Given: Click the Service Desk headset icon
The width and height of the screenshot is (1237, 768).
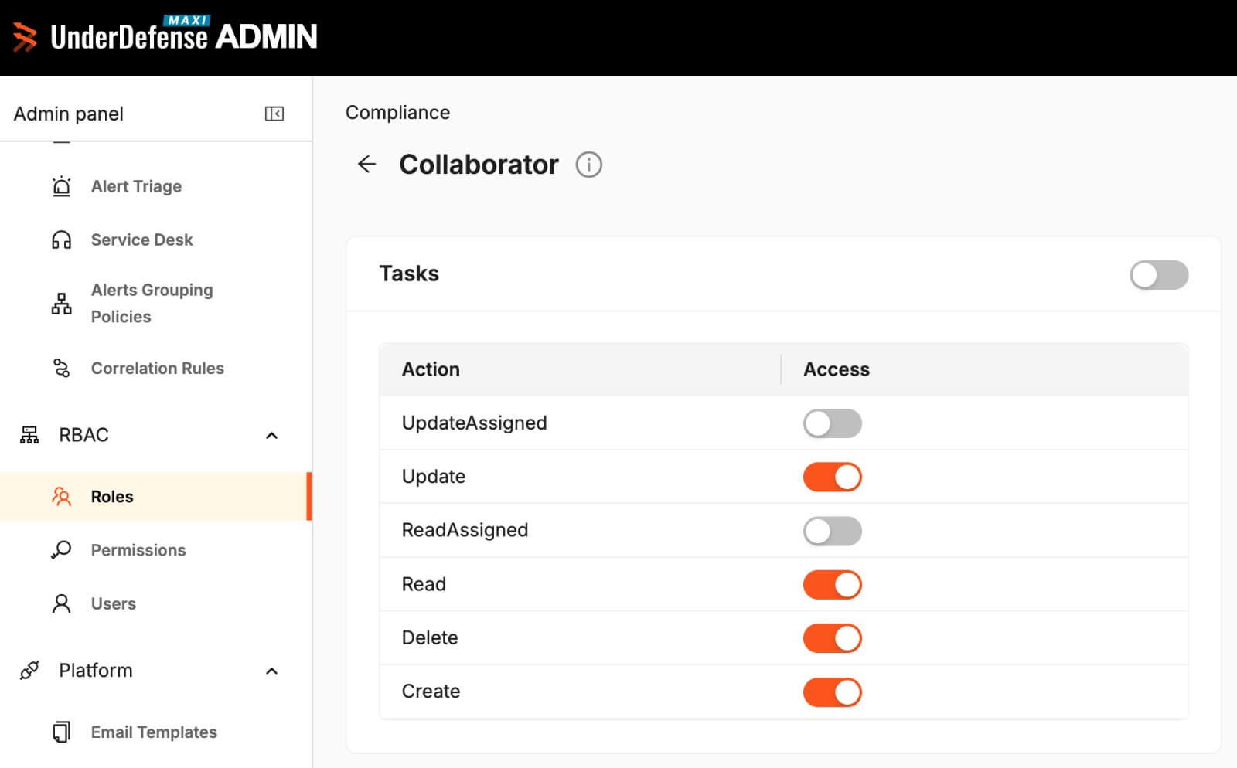Looking at the screenshot, I should tap(61, 240).
